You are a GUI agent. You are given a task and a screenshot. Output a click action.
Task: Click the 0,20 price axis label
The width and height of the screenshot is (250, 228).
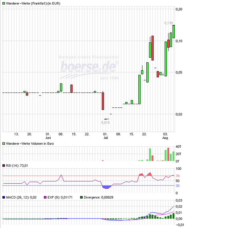point(179,9)
